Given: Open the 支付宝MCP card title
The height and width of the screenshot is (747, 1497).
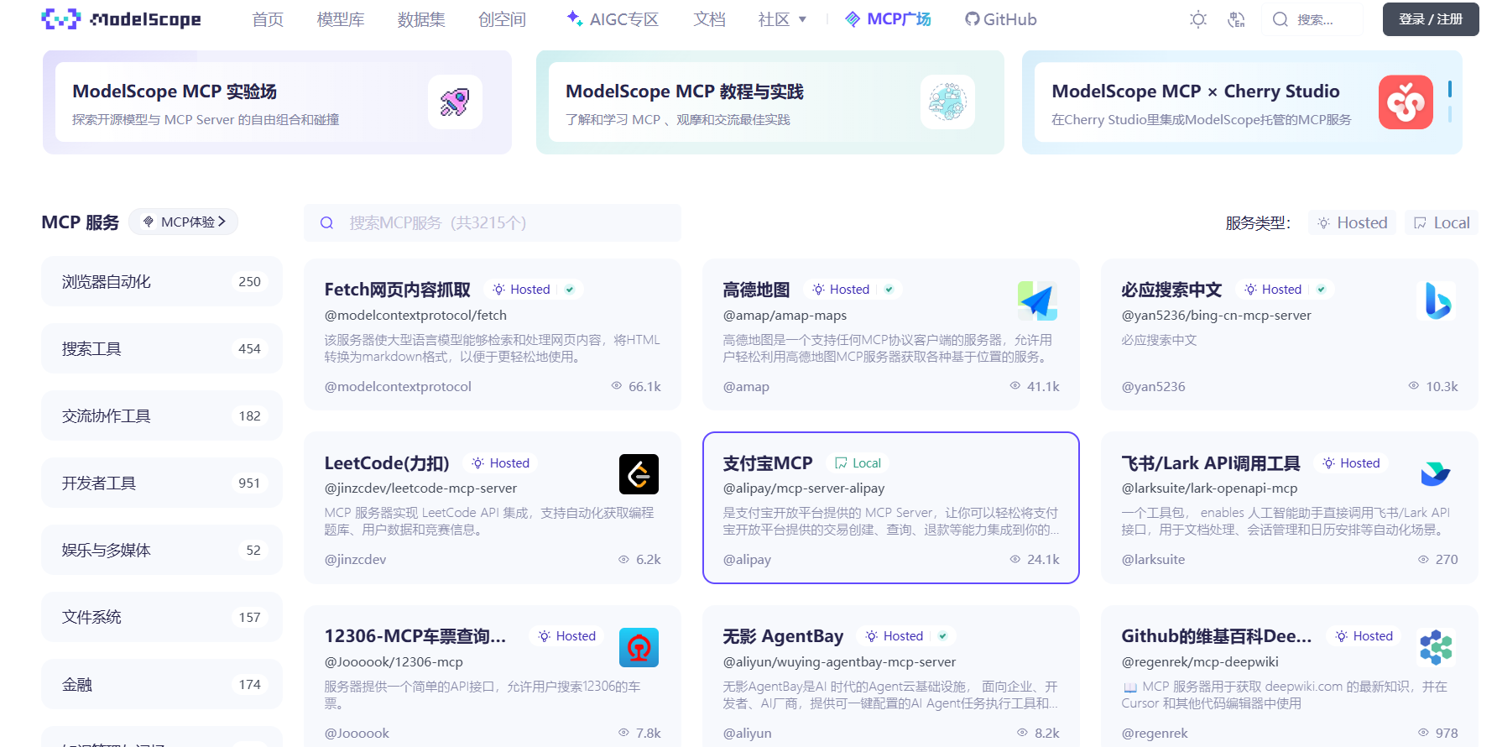Looking at the screenshot, I should (x=768, y=463).
